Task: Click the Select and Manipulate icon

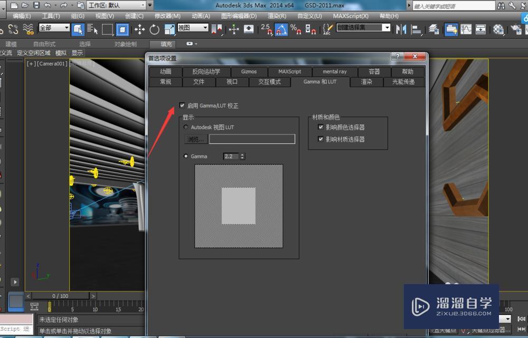Action: pos(234,29)
